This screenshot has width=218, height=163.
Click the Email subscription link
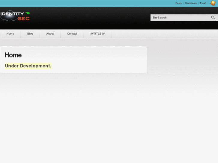point(203,3)
